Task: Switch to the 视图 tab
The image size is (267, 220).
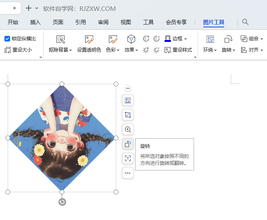Action: 126,22
